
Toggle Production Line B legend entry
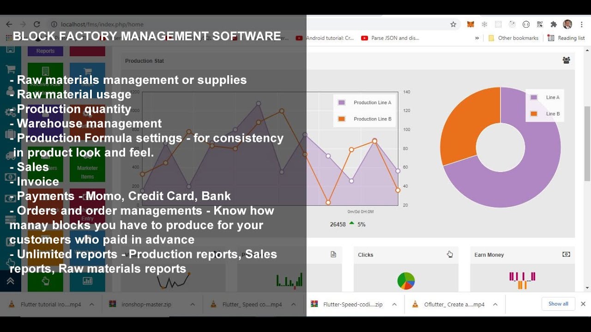point(365,119)
